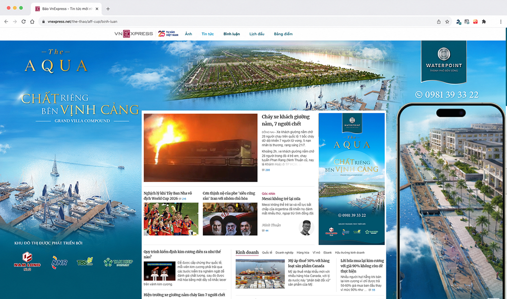
Task: Open the 286 comments on the bus fire story
Action: (x=266, y=170)
